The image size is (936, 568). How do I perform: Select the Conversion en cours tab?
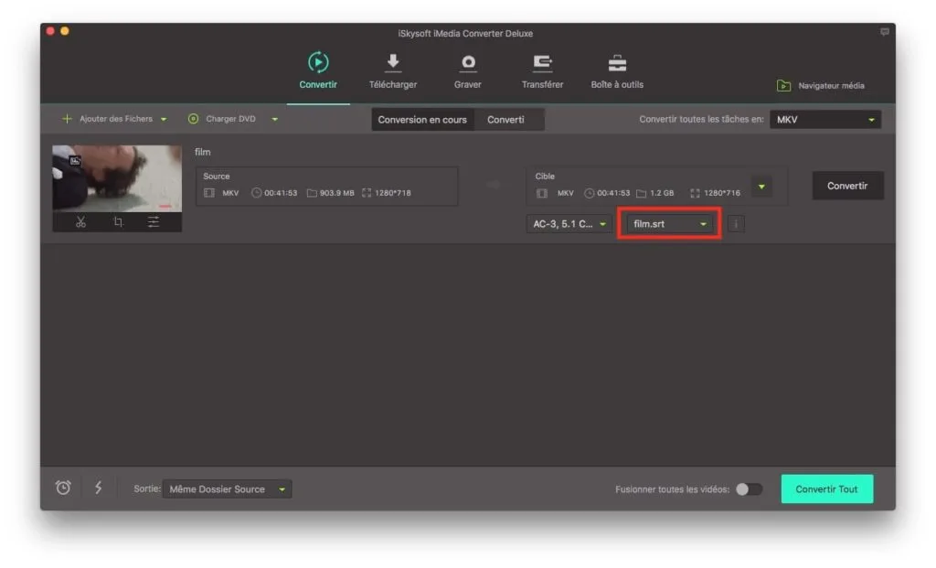422,120
